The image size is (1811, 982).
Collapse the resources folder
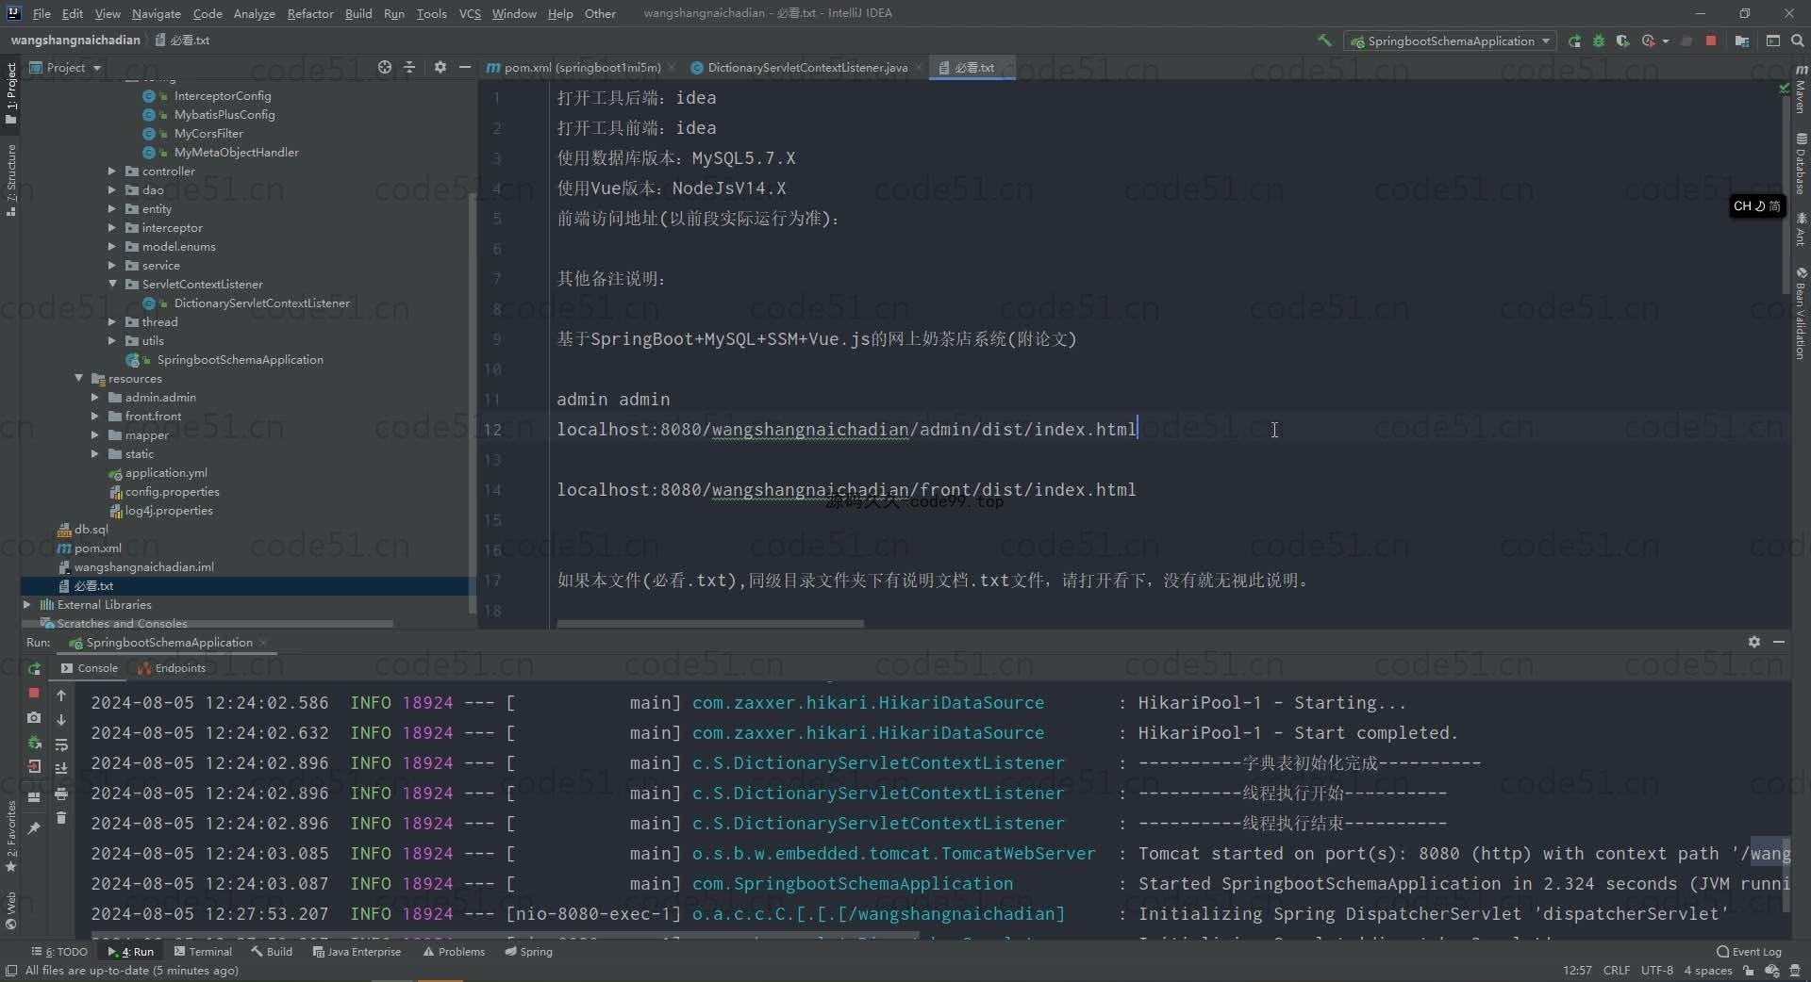[x=78, y=378]
